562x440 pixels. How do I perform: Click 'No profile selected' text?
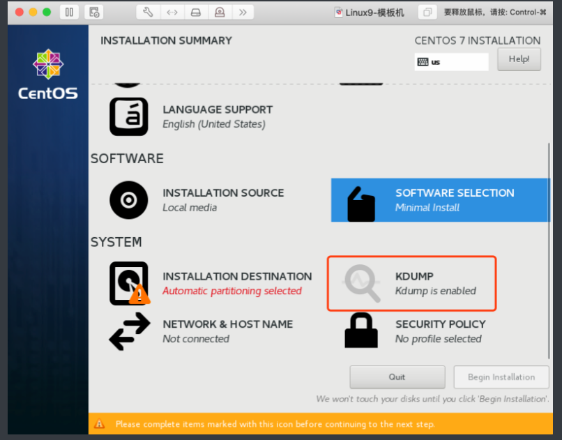(x=439, y=339)
